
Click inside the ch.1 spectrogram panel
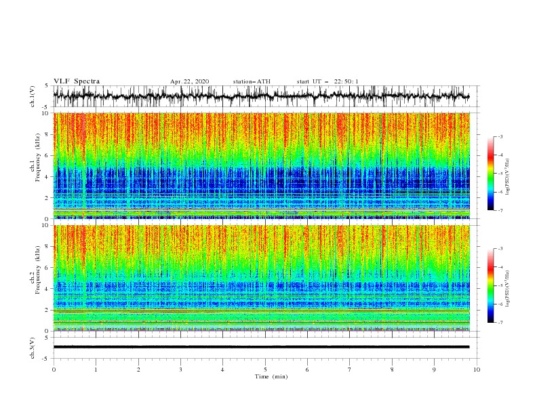point(262,165)
